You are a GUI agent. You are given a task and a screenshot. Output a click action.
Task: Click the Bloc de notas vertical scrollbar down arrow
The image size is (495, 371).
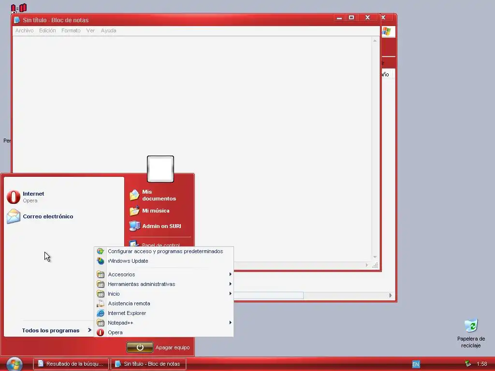point(375,257)
